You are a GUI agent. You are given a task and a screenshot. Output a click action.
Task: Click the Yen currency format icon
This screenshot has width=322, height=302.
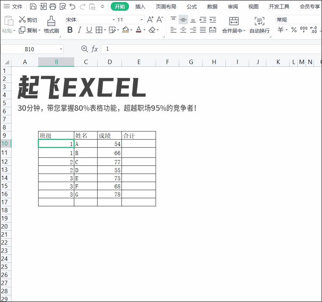tap(280, 30)
